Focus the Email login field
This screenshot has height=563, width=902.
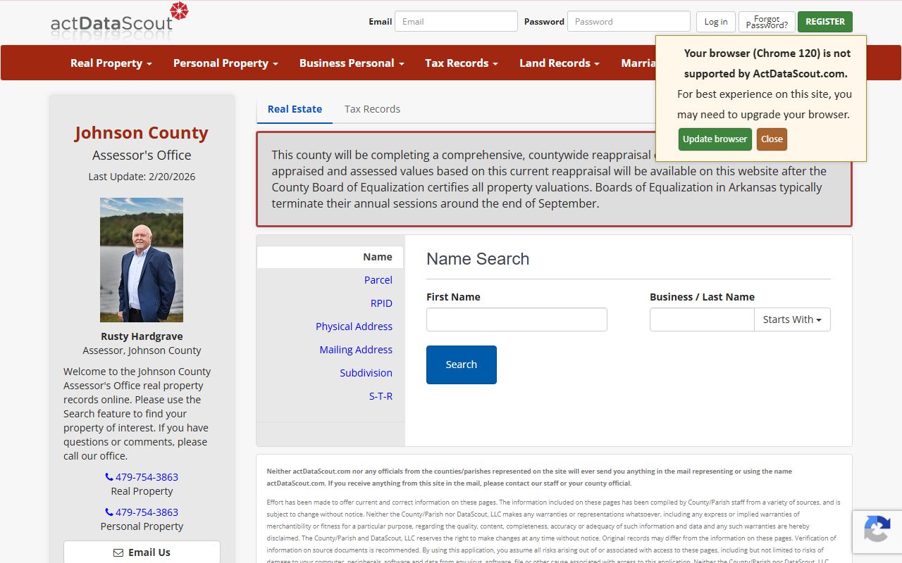coord(456,21)
